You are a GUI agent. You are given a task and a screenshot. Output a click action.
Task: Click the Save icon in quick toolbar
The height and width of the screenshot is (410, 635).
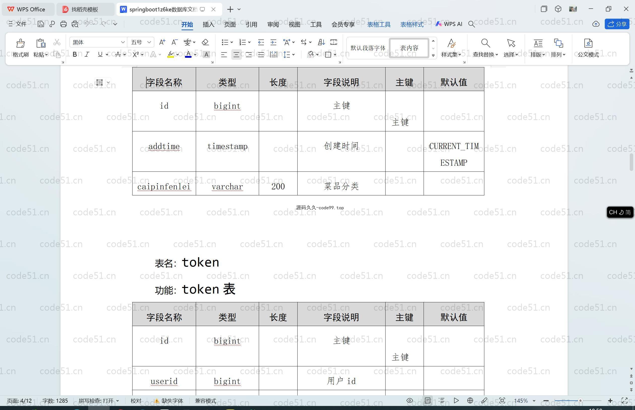pos(40,24)
